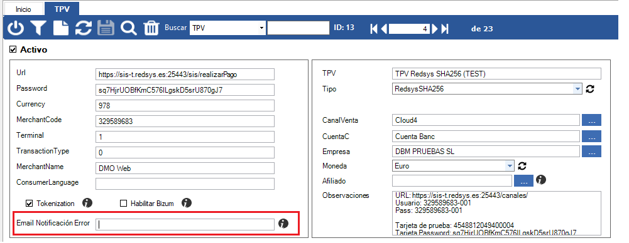The width and height of the screenshot is (629, 243).
Task: Browse CuentaC with ellipsis button
Action: (592, 136)
